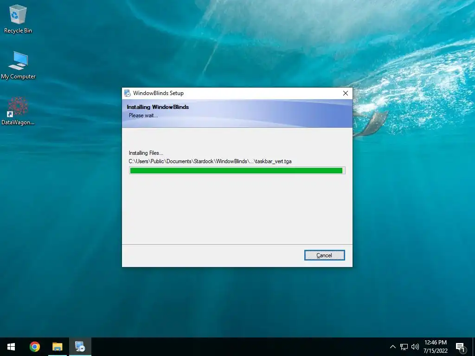Screen dimensions: 475x356
Task: Click the volume speaker tray icon
Action: pos(415,347)
